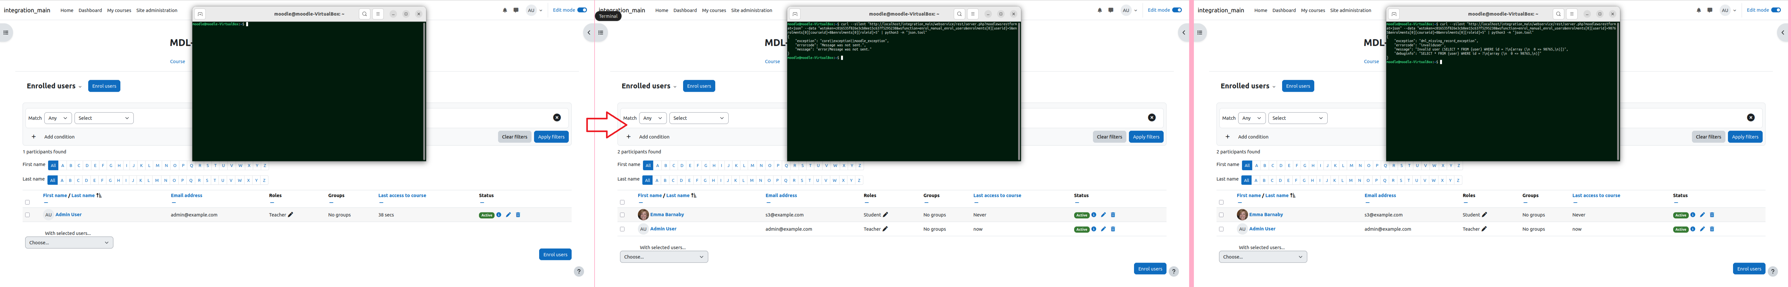Click Active status badge for Emma, third screenshot
This screenshot has width=1791, height=287.
1680,215
